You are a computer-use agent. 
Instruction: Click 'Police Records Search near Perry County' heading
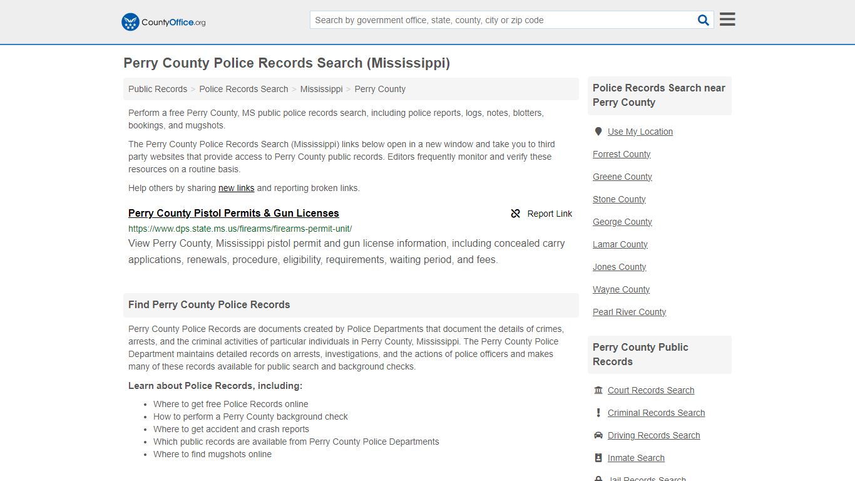659,95
